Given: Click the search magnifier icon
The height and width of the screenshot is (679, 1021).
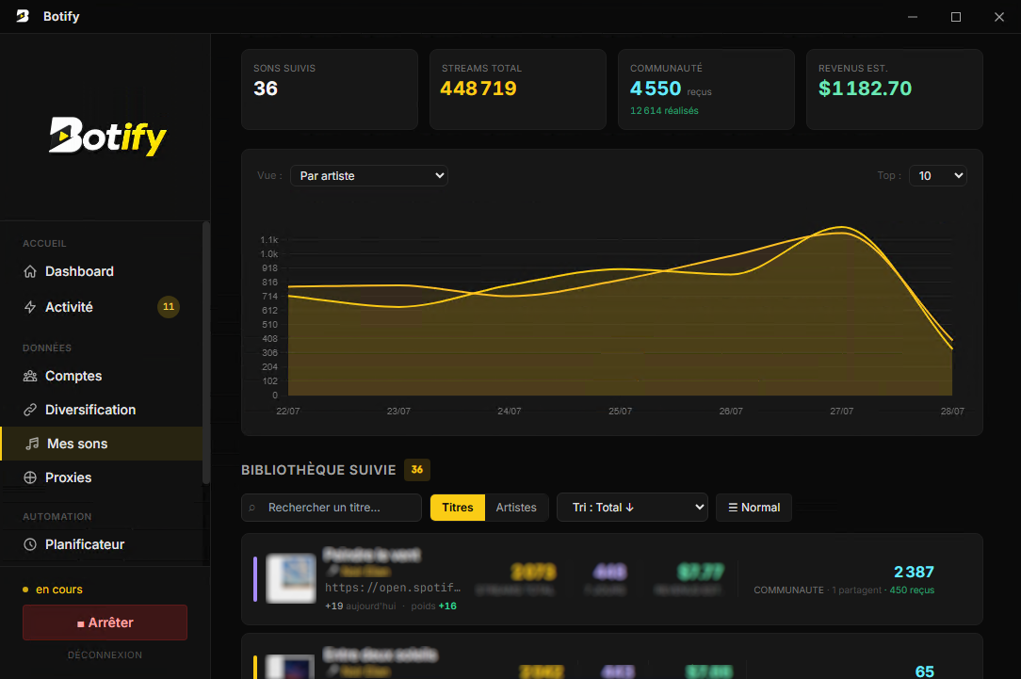Looking at the screenshot, I should pos(252,508).
